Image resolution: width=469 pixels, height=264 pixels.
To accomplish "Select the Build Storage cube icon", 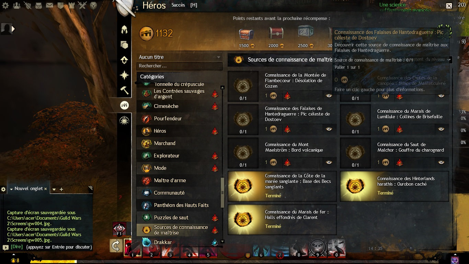I will click(124, 45).
